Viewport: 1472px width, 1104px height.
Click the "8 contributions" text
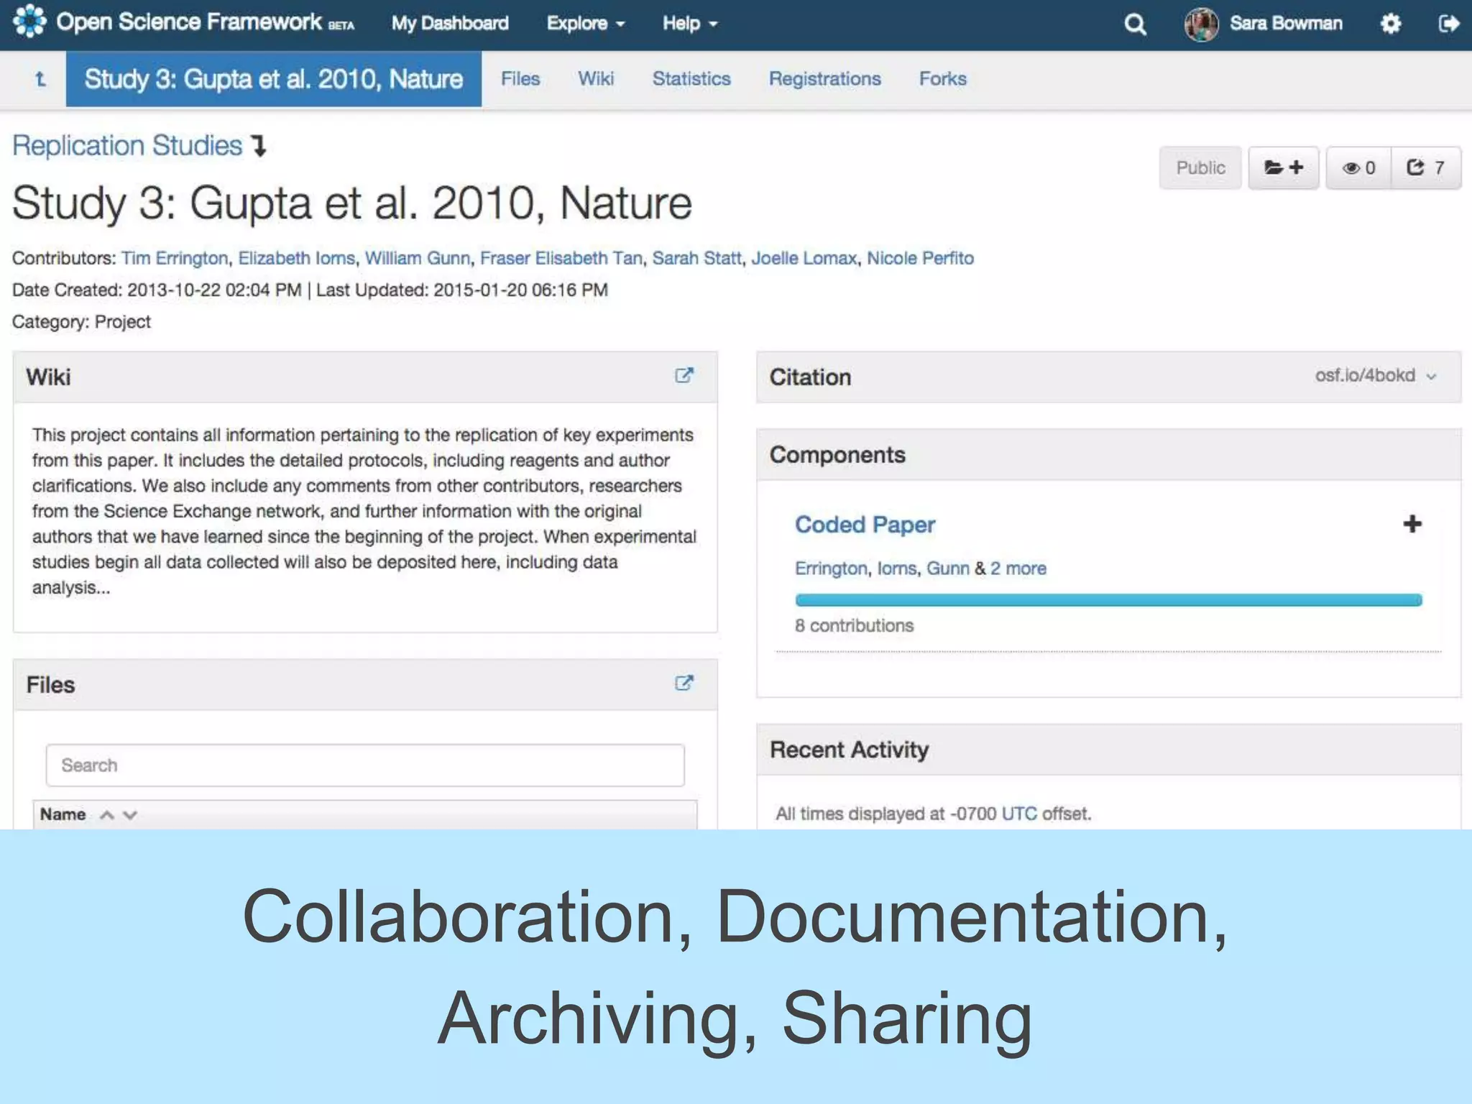(854, 625)
